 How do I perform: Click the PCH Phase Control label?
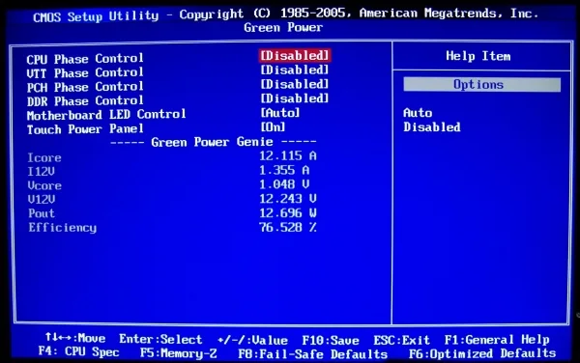[85, 87]
